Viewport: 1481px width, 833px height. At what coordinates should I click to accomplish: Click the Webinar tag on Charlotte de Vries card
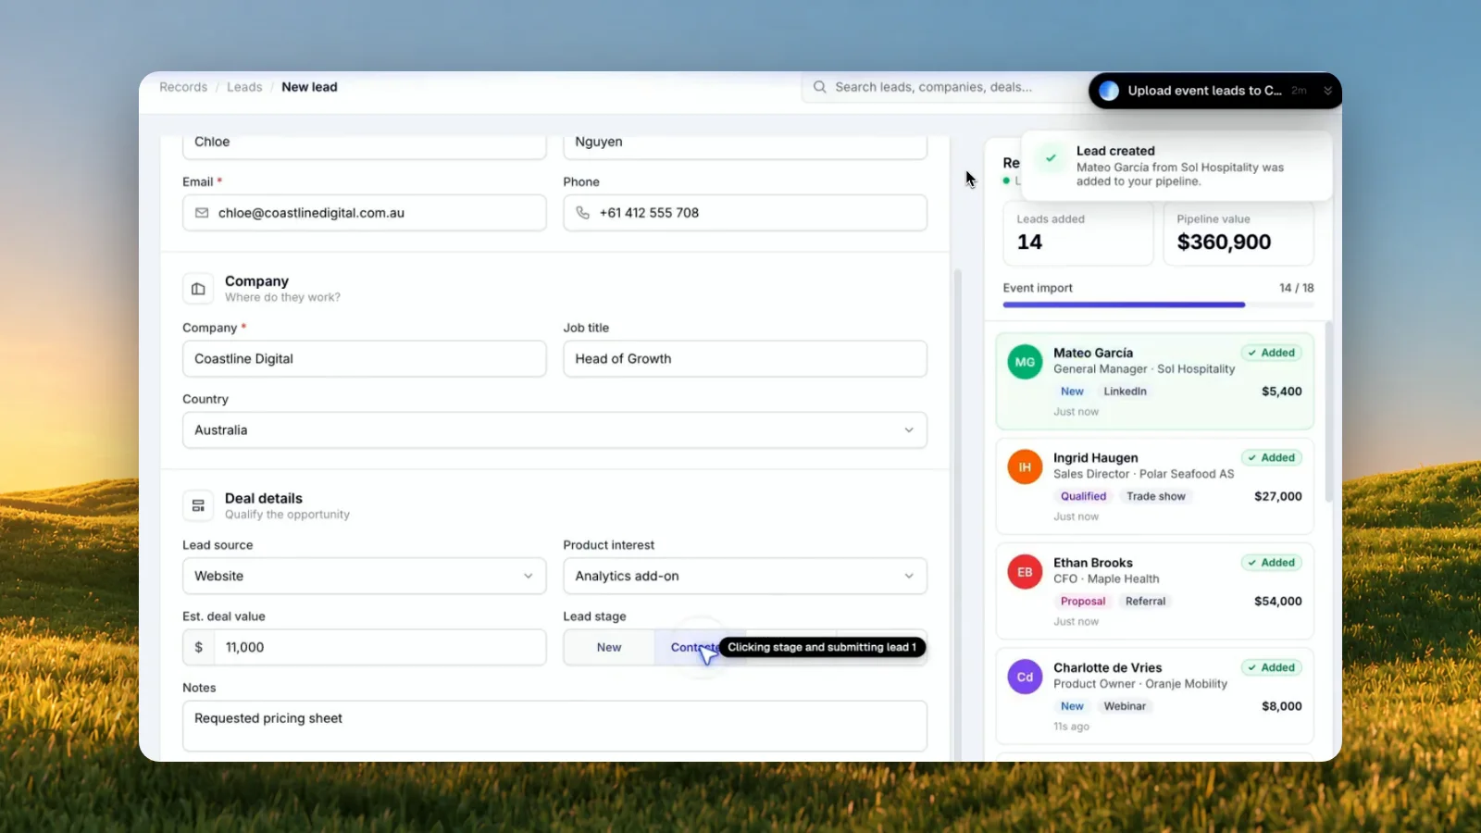[1125, 706]
